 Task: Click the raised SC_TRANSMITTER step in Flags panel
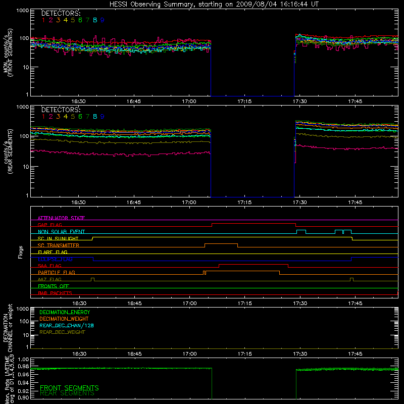click(221, 244)
